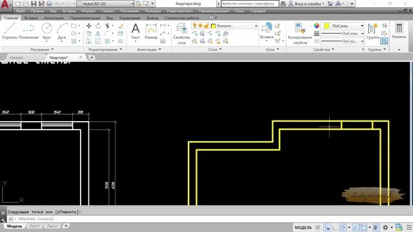Click Вход в службы sign-in button
Screen dimensions: 413x232
307,4
